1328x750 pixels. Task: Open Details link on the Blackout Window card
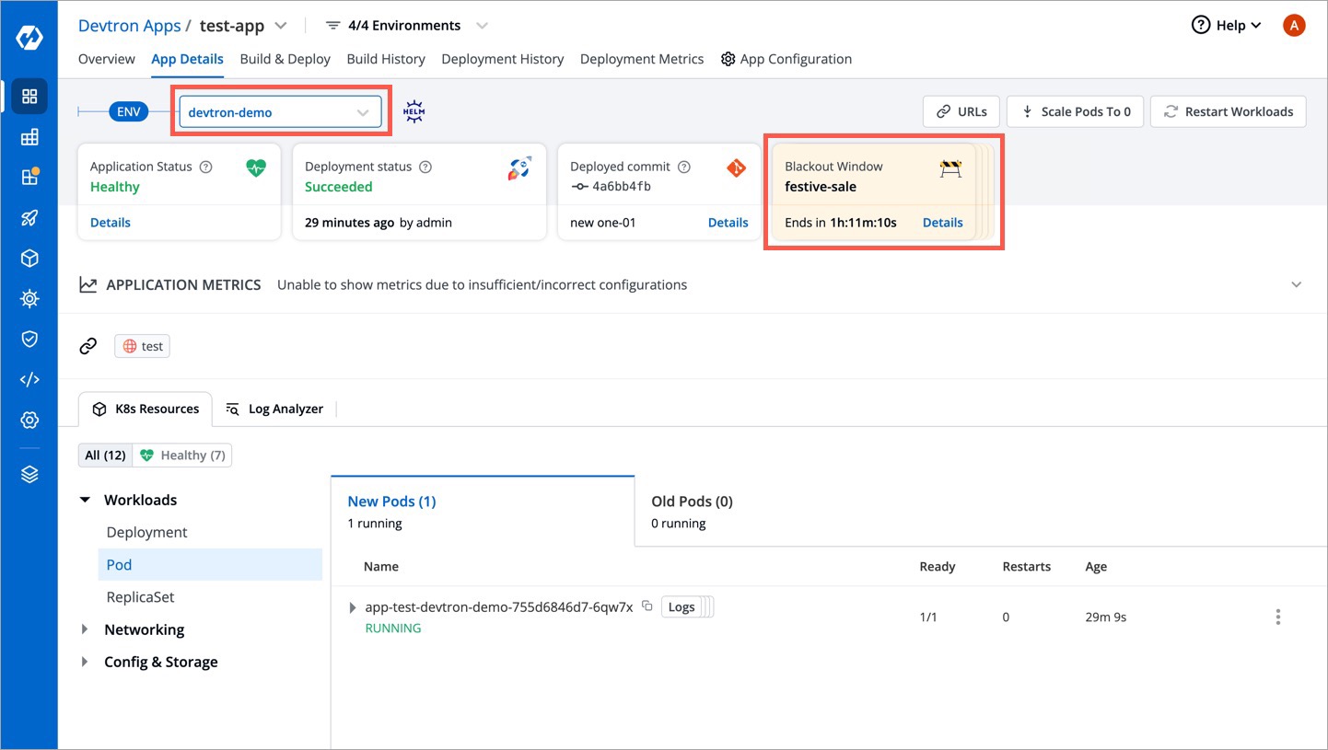[x=942, y=222]
